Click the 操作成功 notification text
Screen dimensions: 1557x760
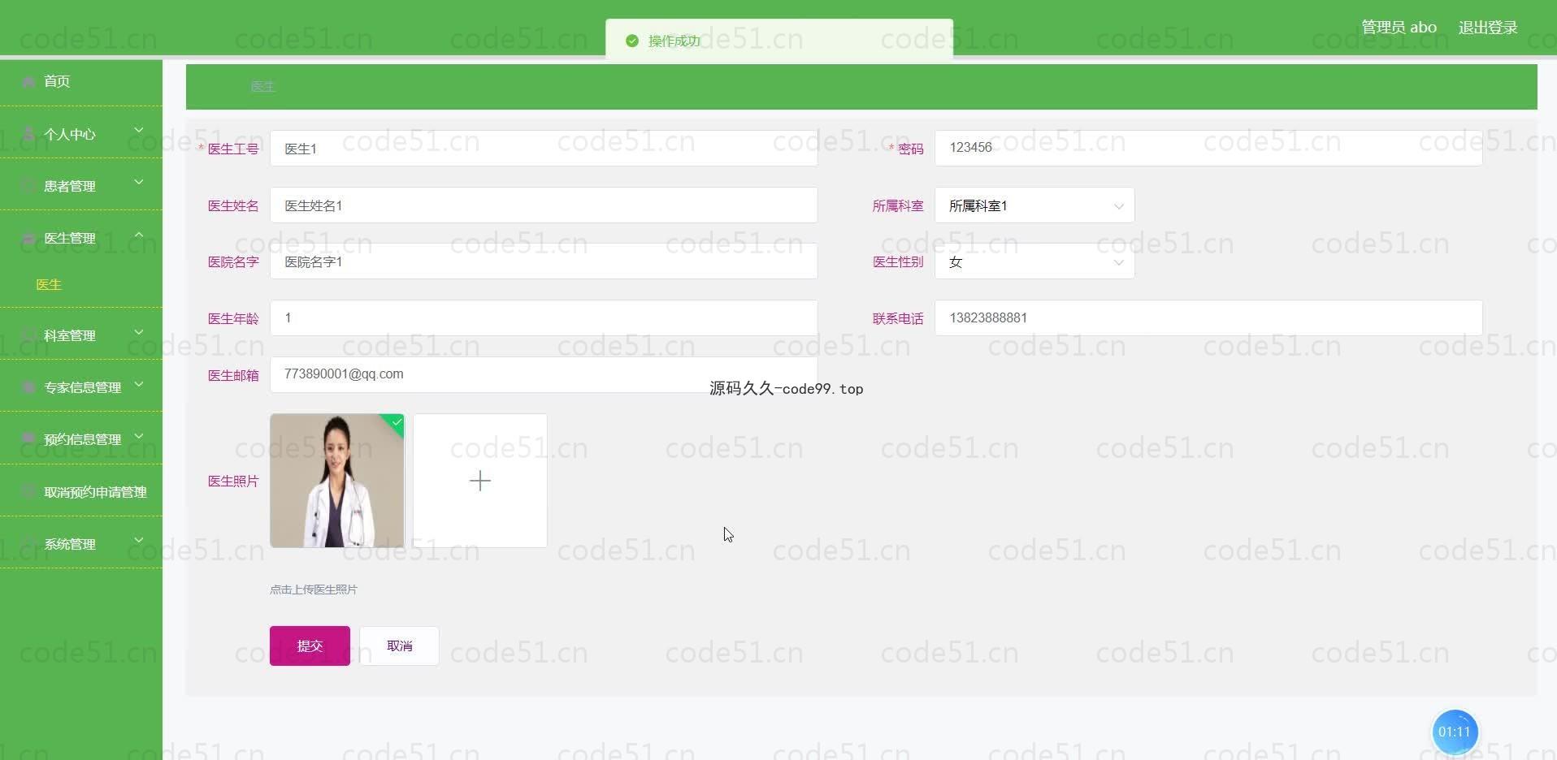pyautogui.click(x=674, y=41)
